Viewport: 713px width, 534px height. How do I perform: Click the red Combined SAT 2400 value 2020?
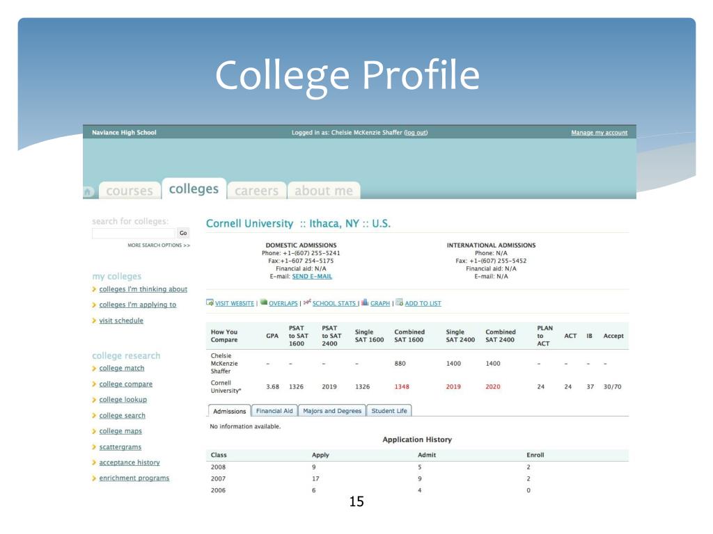coord(493,387)
